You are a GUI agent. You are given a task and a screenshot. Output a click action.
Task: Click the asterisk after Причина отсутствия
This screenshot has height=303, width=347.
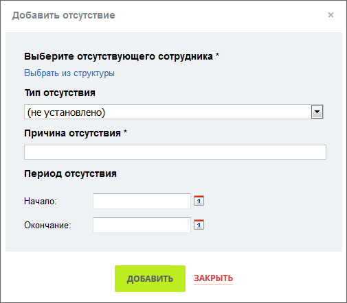pos(125,132)
